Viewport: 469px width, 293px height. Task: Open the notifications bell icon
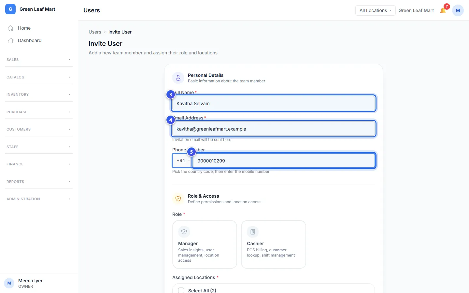click(x=443, y=10)
